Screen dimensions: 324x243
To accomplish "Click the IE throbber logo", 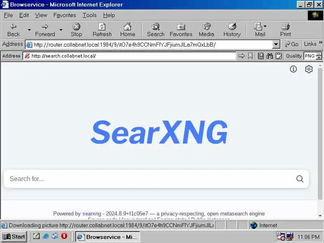I will pos(315,15).
